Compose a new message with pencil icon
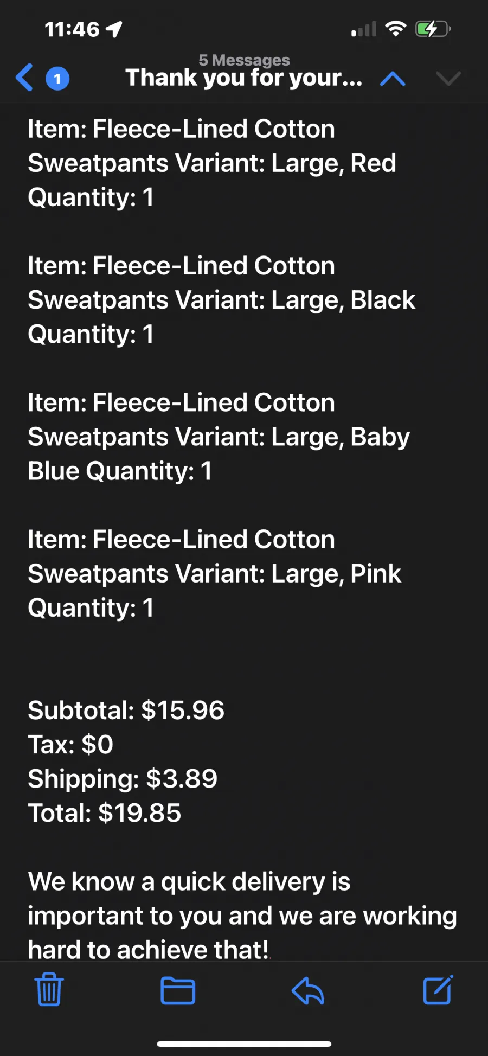488x1056 pixels. tap(438, 989)
